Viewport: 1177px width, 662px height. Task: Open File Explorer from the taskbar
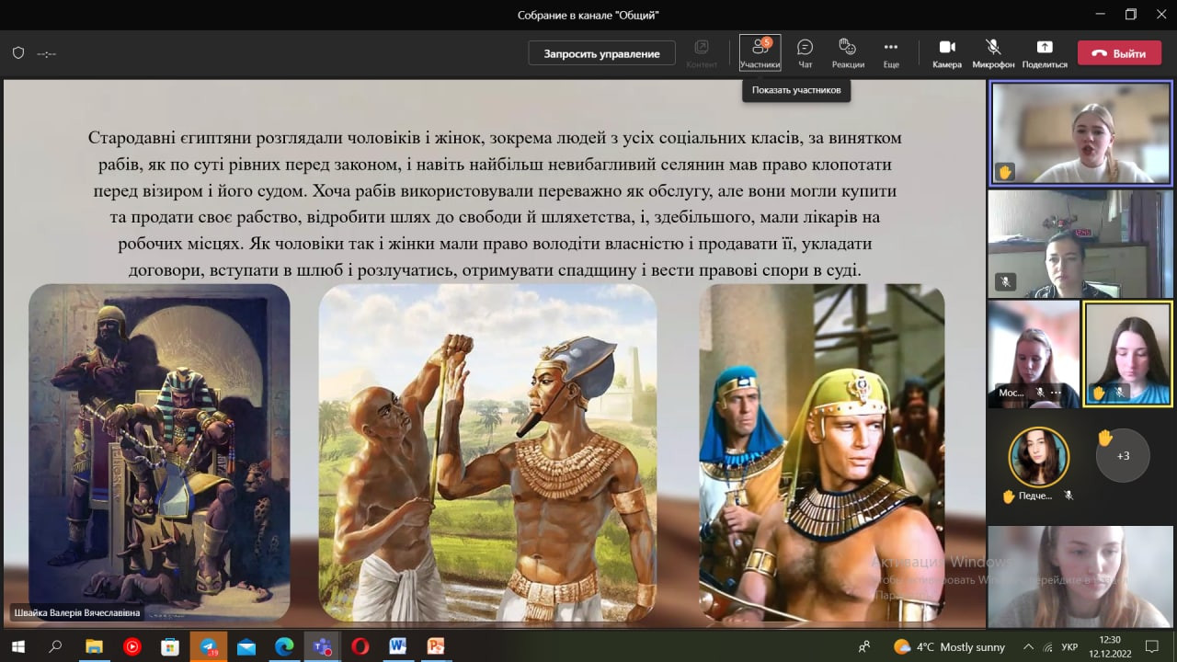[x=94, y=646]
